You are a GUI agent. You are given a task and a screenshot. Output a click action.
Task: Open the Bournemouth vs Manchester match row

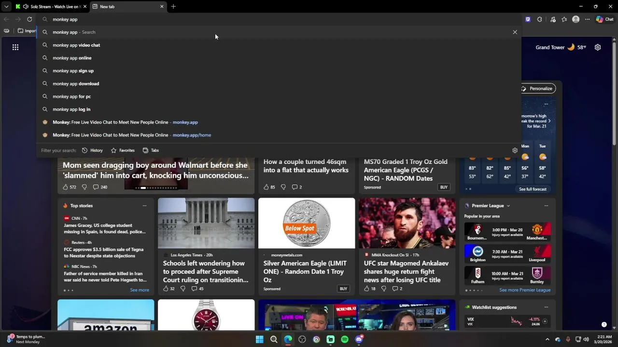507,232
